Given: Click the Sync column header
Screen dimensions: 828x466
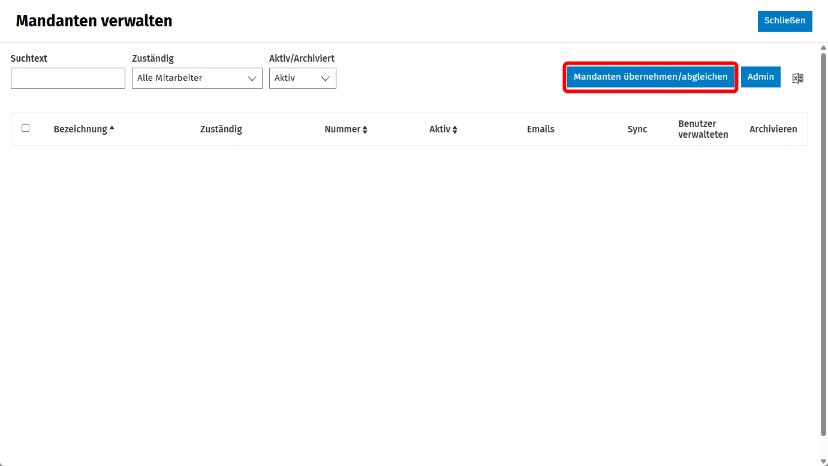Looking at the screenshot, I should 637,129.
